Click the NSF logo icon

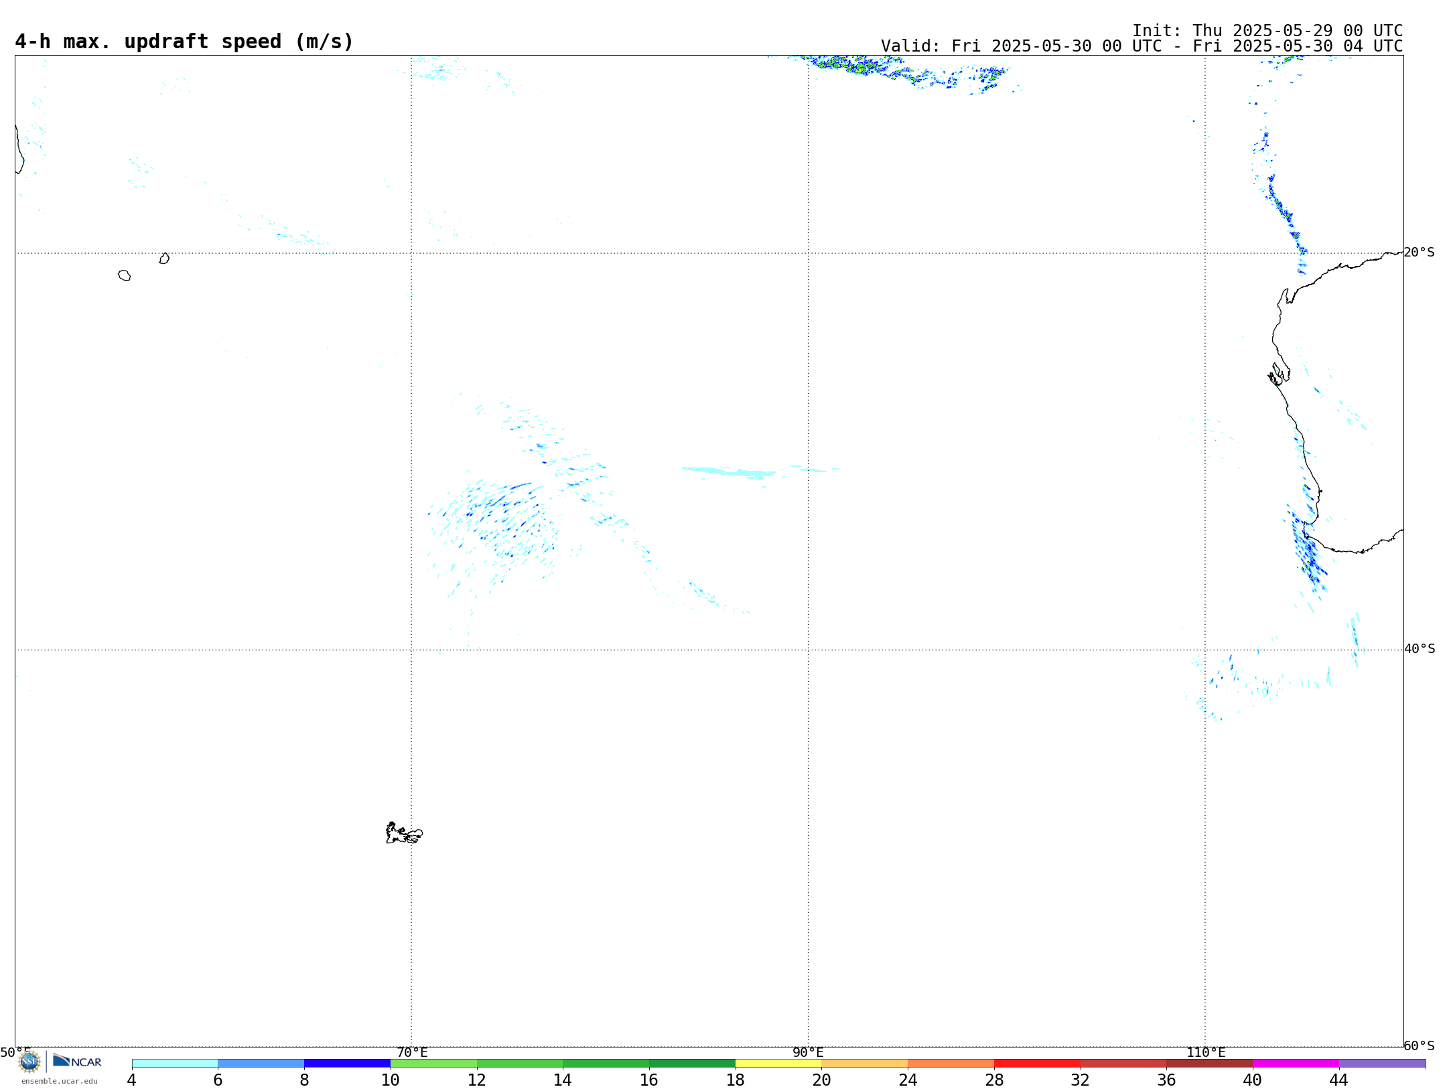coord(29,1062)
